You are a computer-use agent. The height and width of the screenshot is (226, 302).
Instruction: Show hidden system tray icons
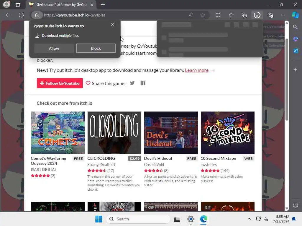point(249,219)
